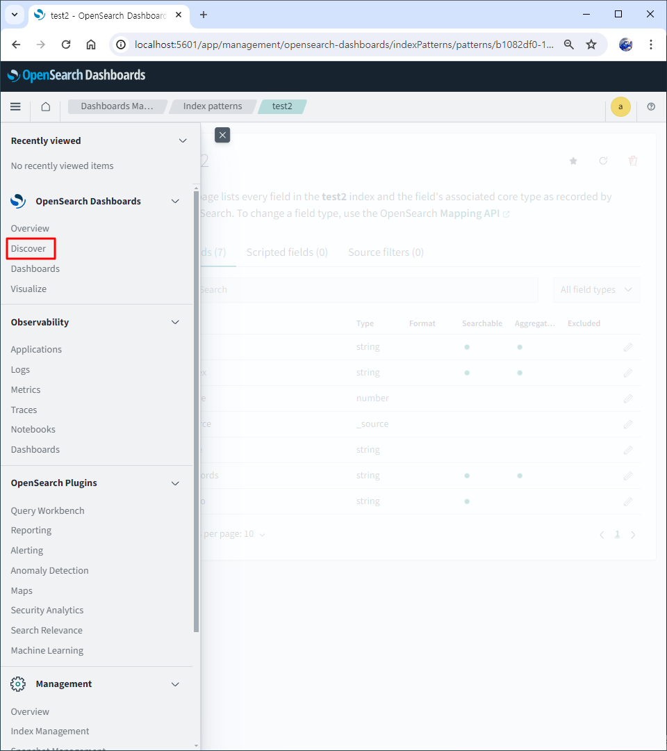
Task: Close the side navigation with X button
Action: [x=222, y=135]
